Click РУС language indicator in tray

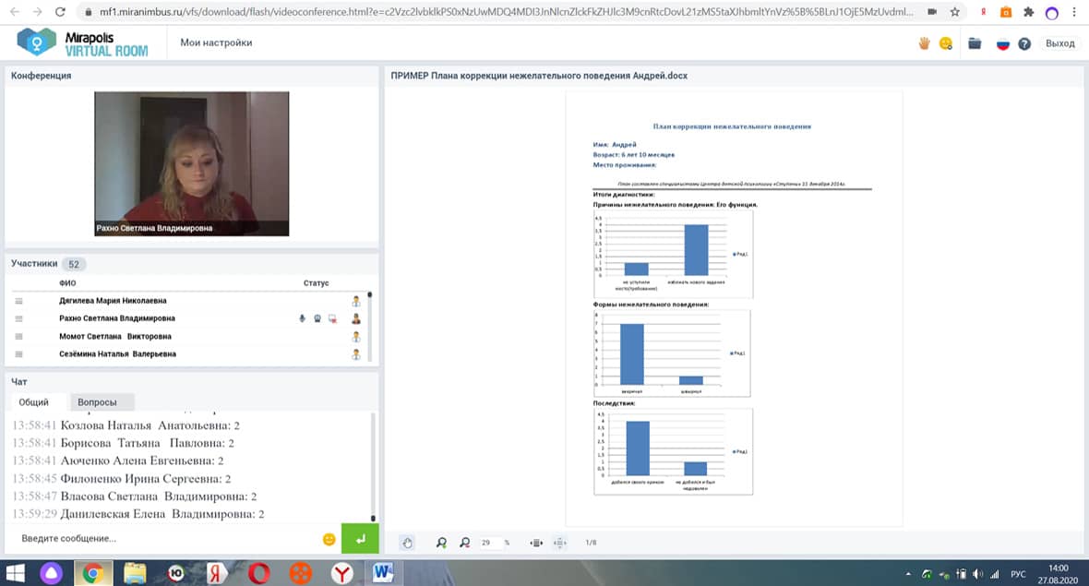tap(1017, 574)
